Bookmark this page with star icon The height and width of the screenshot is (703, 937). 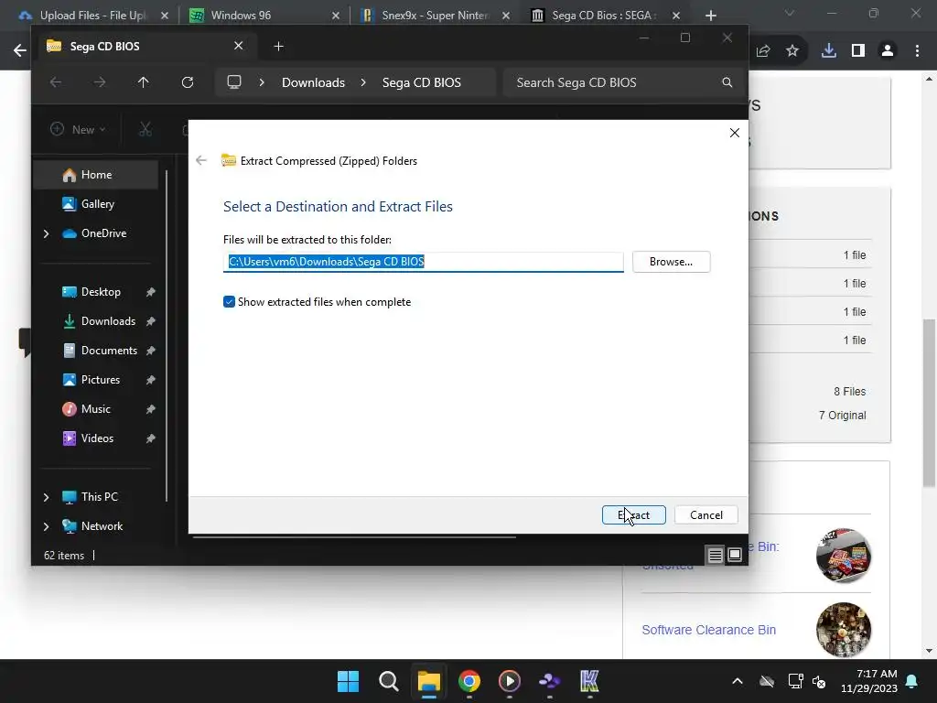click(x=792, y=51)
